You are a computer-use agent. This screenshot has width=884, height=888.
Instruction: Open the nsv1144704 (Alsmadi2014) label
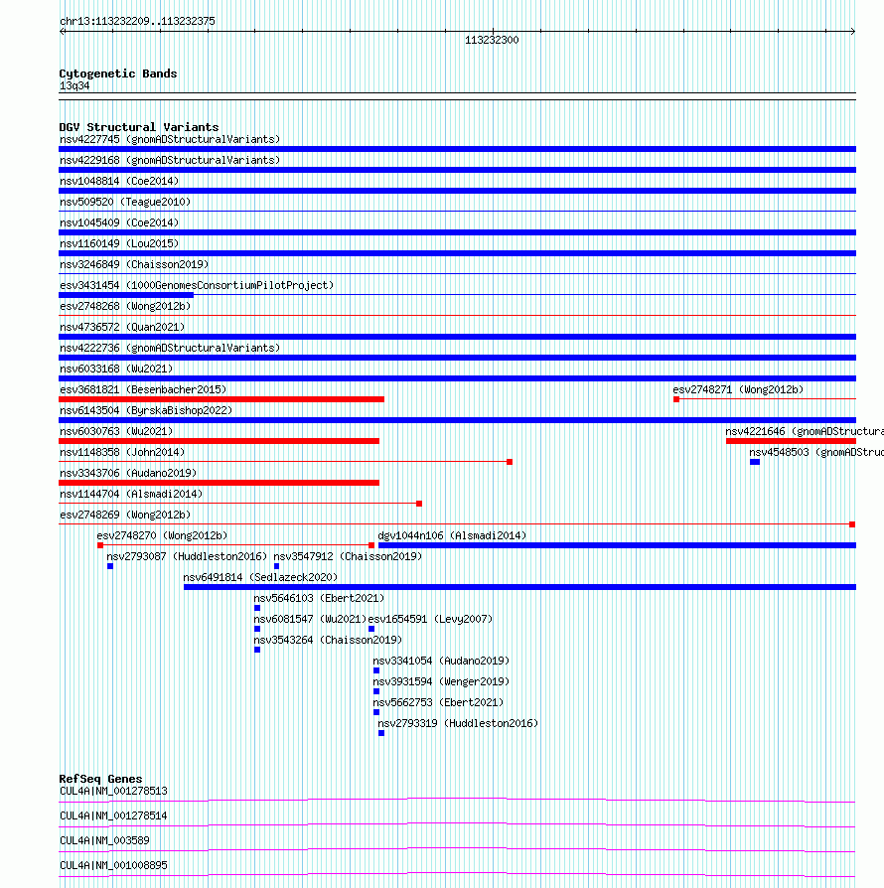[131, 495]
